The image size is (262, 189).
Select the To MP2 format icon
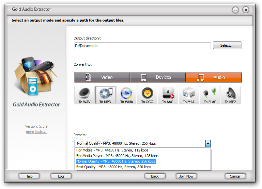pyautogui.click(x=231, y=95)
